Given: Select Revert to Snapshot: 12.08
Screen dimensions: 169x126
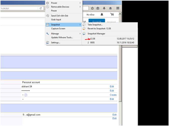Looking at the screenshot, I should 110,28.
